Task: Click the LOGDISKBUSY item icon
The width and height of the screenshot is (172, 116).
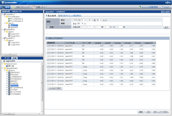Action: pyautogui.click(x=9, y=77)
